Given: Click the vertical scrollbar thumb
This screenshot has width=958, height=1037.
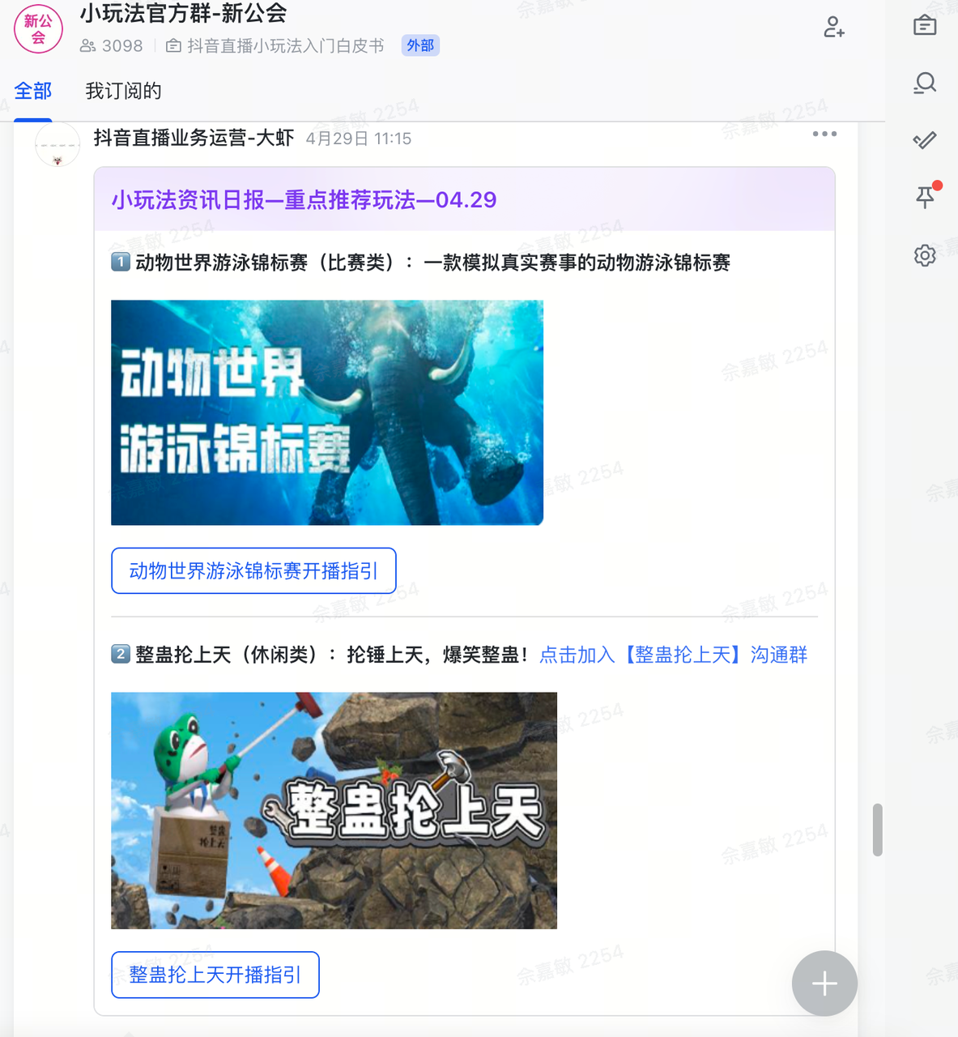Looking at the screenshot, I should pos(877,830).
